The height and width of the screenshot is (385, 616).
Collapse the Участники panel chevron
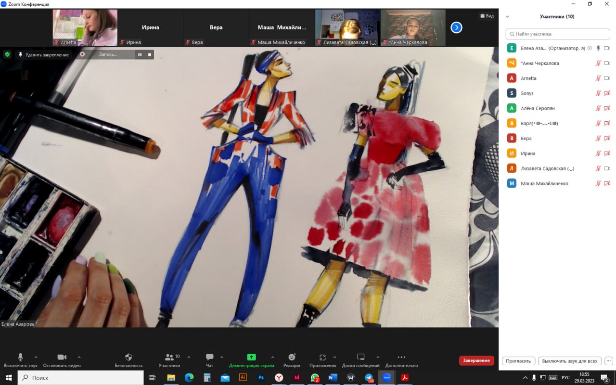coord(507,16)
